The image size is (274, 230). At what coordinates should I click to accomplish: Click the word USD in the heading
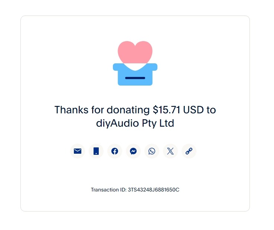pos(193,110)
